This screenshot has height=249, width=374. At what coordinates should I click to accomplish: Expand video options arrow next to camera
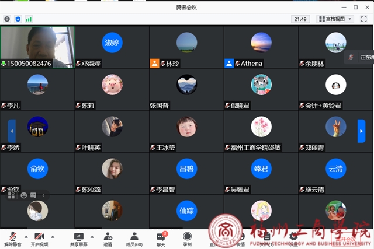point(53,237)
